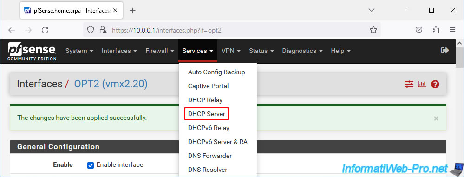Viewport: 464px width, 177px height.
Task: Click the changes applied successfully message
Action: (82, 118)
